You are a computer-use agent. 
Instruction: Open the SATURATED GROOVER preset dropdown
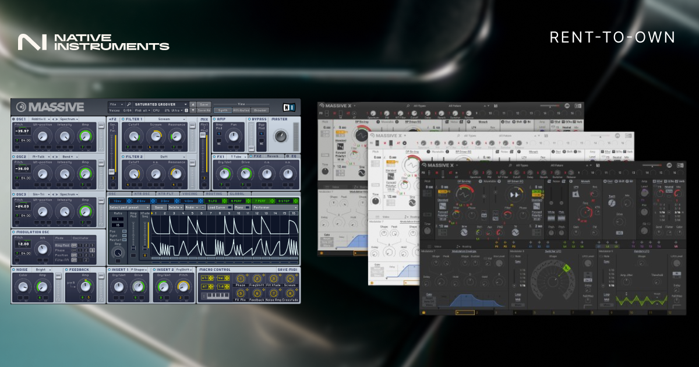[161, 104]
